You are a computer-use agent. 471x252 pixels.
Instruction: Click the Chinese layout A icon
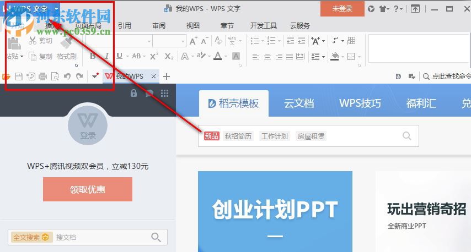pos(315,41)
